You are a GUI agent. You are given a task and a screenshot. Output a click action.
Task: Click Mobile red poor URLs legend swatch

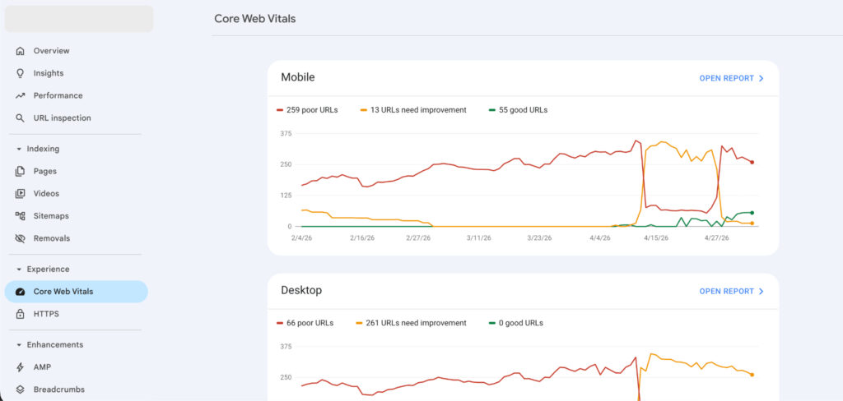coord(280,110)
